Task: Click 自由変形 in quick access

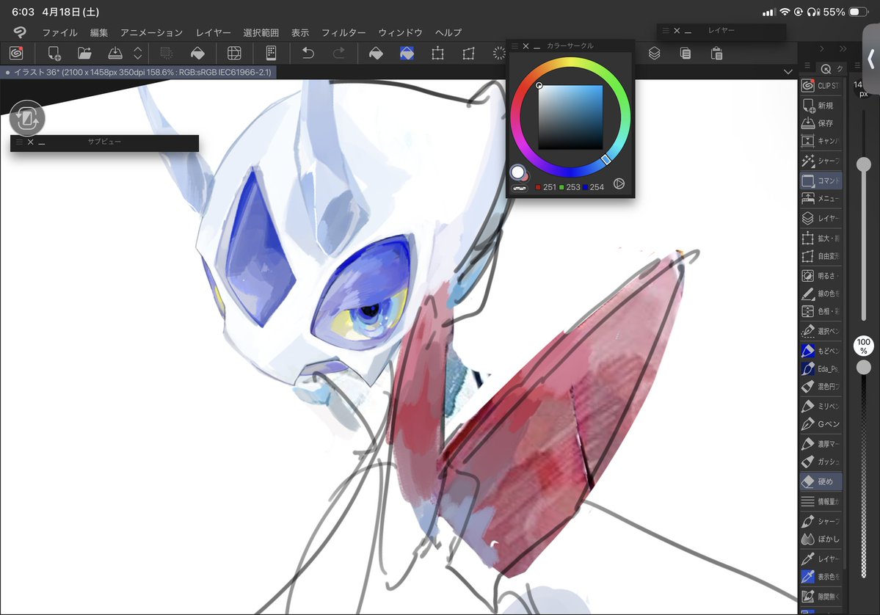Action: (x=821, y=256)
